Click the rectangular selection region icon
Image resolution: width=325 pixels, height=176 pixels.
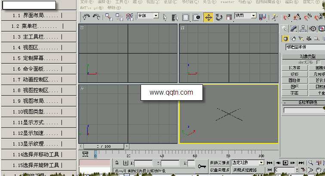coord(186,18)
